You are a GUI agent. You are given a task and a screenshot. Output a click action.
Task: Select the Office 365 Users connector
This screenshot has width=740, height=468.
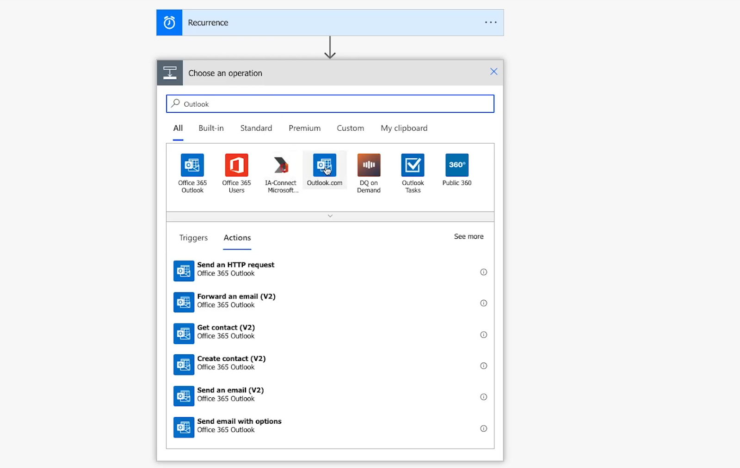(236, 173)
